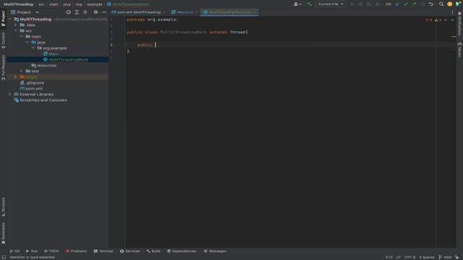Open the Maven right sidebar tab
This screenshot has height=260, width=463.
tap(460, 50)
